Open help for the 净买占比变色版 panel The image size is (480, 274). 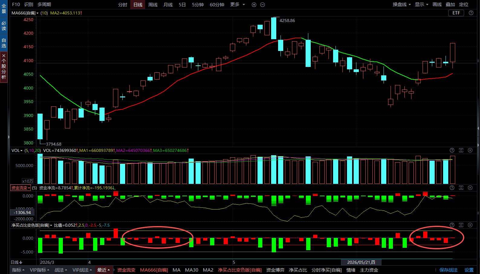coord(452,225)
